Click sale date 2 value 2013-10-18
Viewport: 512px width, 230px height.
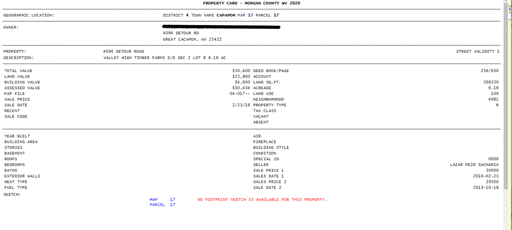pyautogui.click(x=486, y=187)
